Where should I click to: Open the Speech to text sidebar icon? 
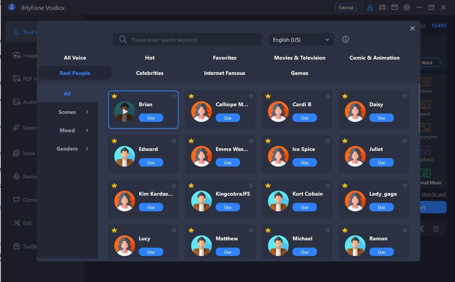(16, 128)
